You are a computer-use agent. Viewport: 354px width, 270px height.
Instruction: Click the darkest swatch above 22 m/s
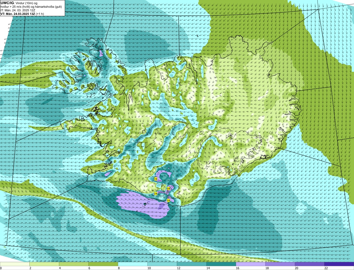coord(339,264)
